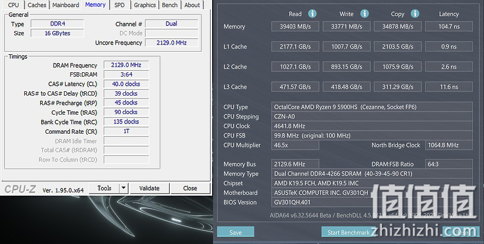Click the Chipset value AMD K19.5 FCH
This screenshot has height=244, width=484.
click(372, 183)
